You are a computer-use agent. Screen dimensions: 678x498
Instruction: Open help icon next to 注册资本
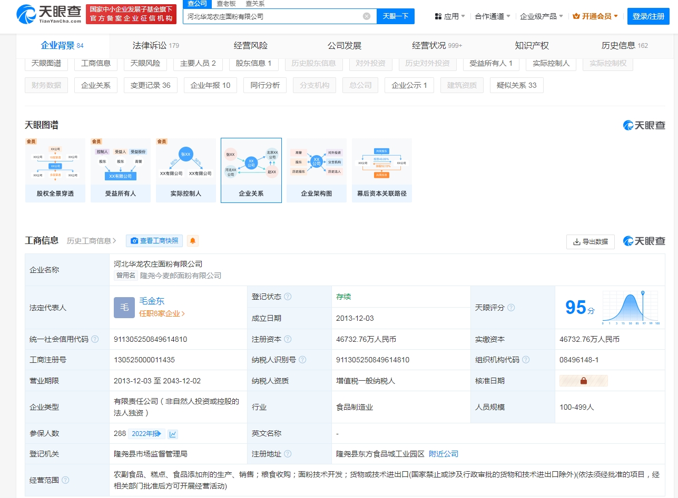(x=288, y=339)
